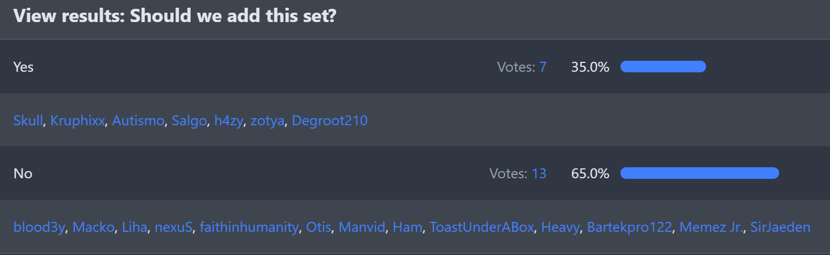Select the ToastUnderABox voter link
This screenshot has width=830, height=255.
click(482, 227)
